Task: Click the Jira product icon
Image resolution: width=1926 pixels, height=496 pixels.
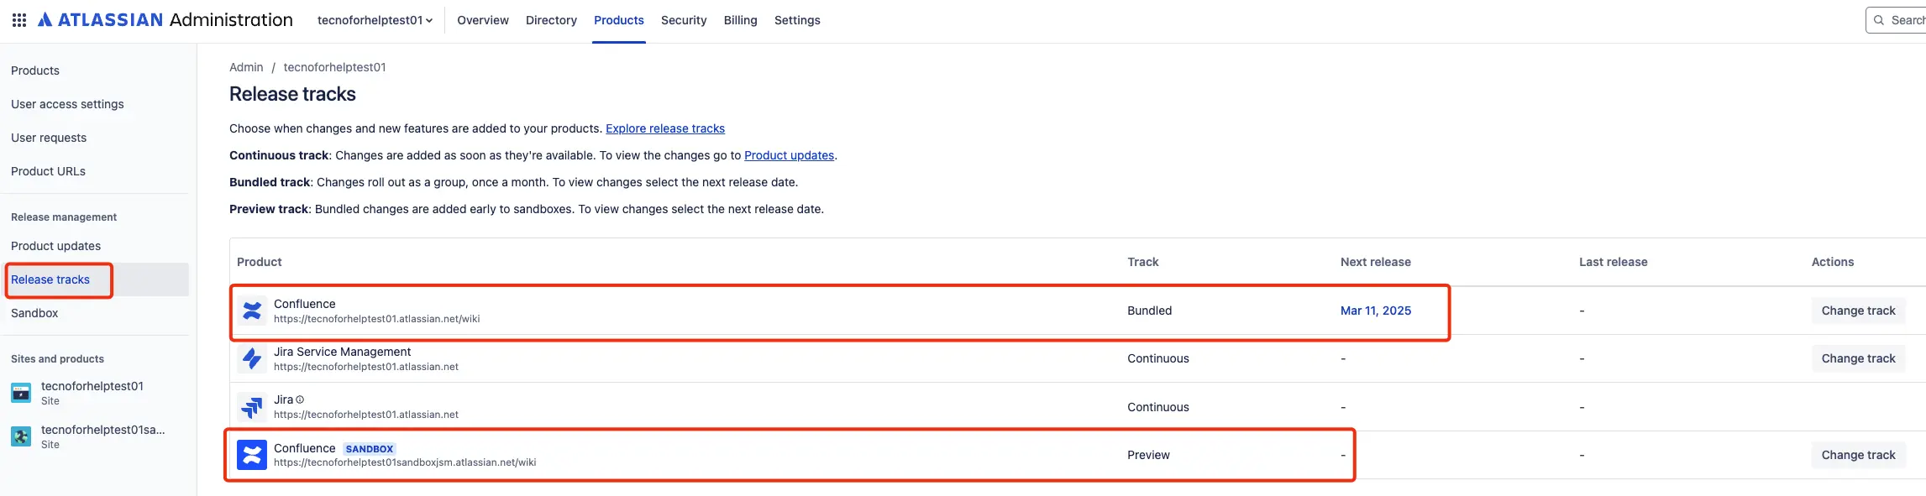Action: (x=252, y=407)
